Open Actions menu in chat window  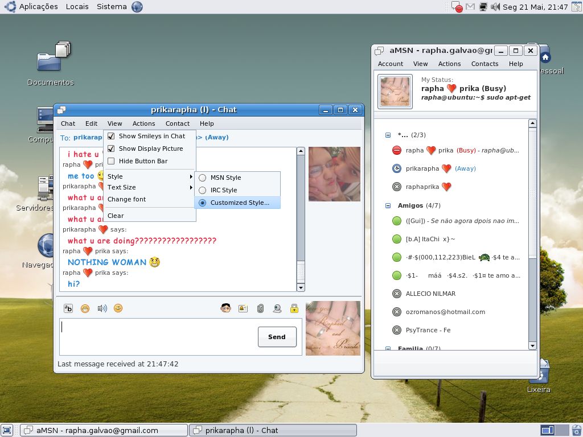point(143,123)
